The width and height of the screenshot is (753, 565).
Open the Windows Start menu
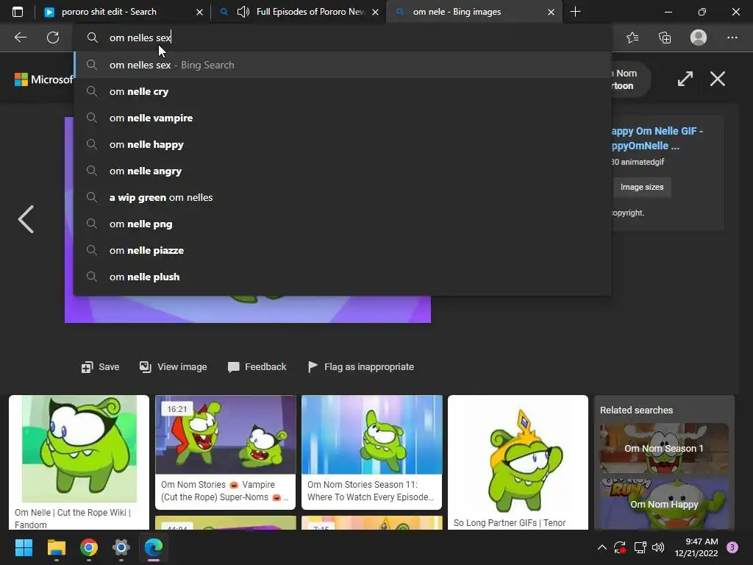tap(24, 547)
